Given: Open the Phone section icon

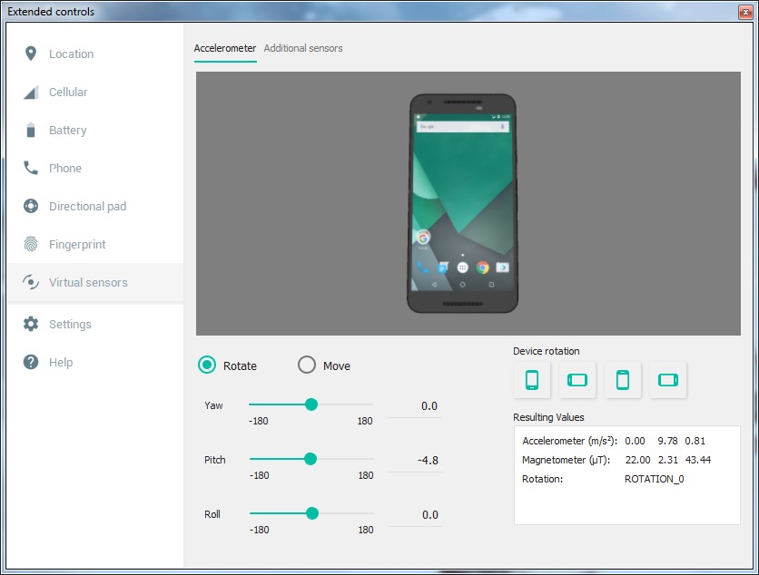Looking at the screenshot, I should pyautogui.click(x=31, y=169).
